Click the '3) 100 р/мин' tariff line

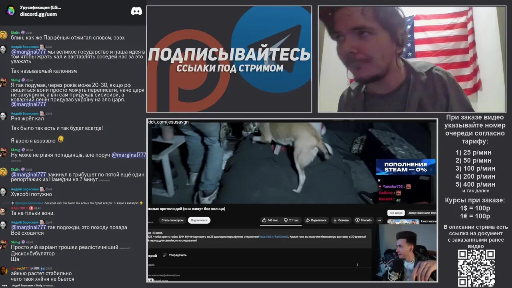coord(475,168)
